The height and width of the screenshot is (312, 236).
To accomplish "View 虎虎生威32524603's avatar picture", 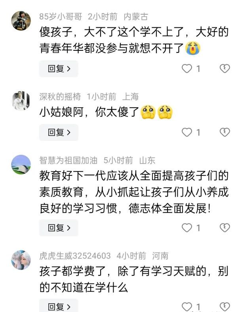I will point(21,260).
